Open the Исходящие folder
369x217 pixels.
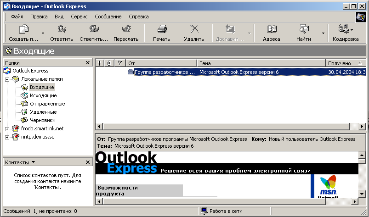[43, 95]
